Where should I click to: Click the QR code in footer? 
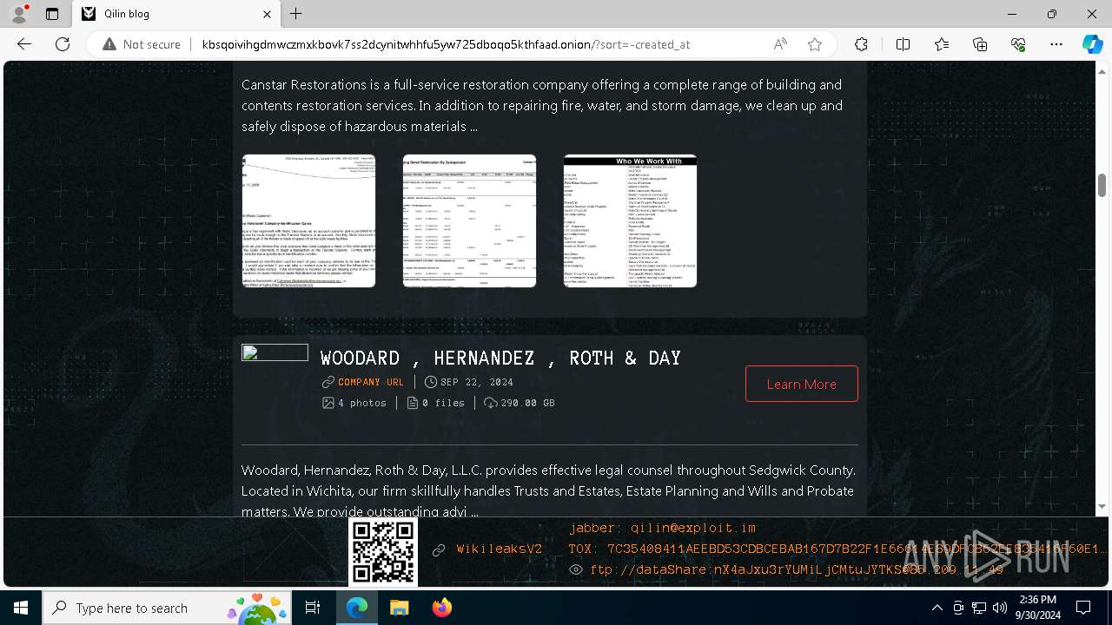pos(383,552)
